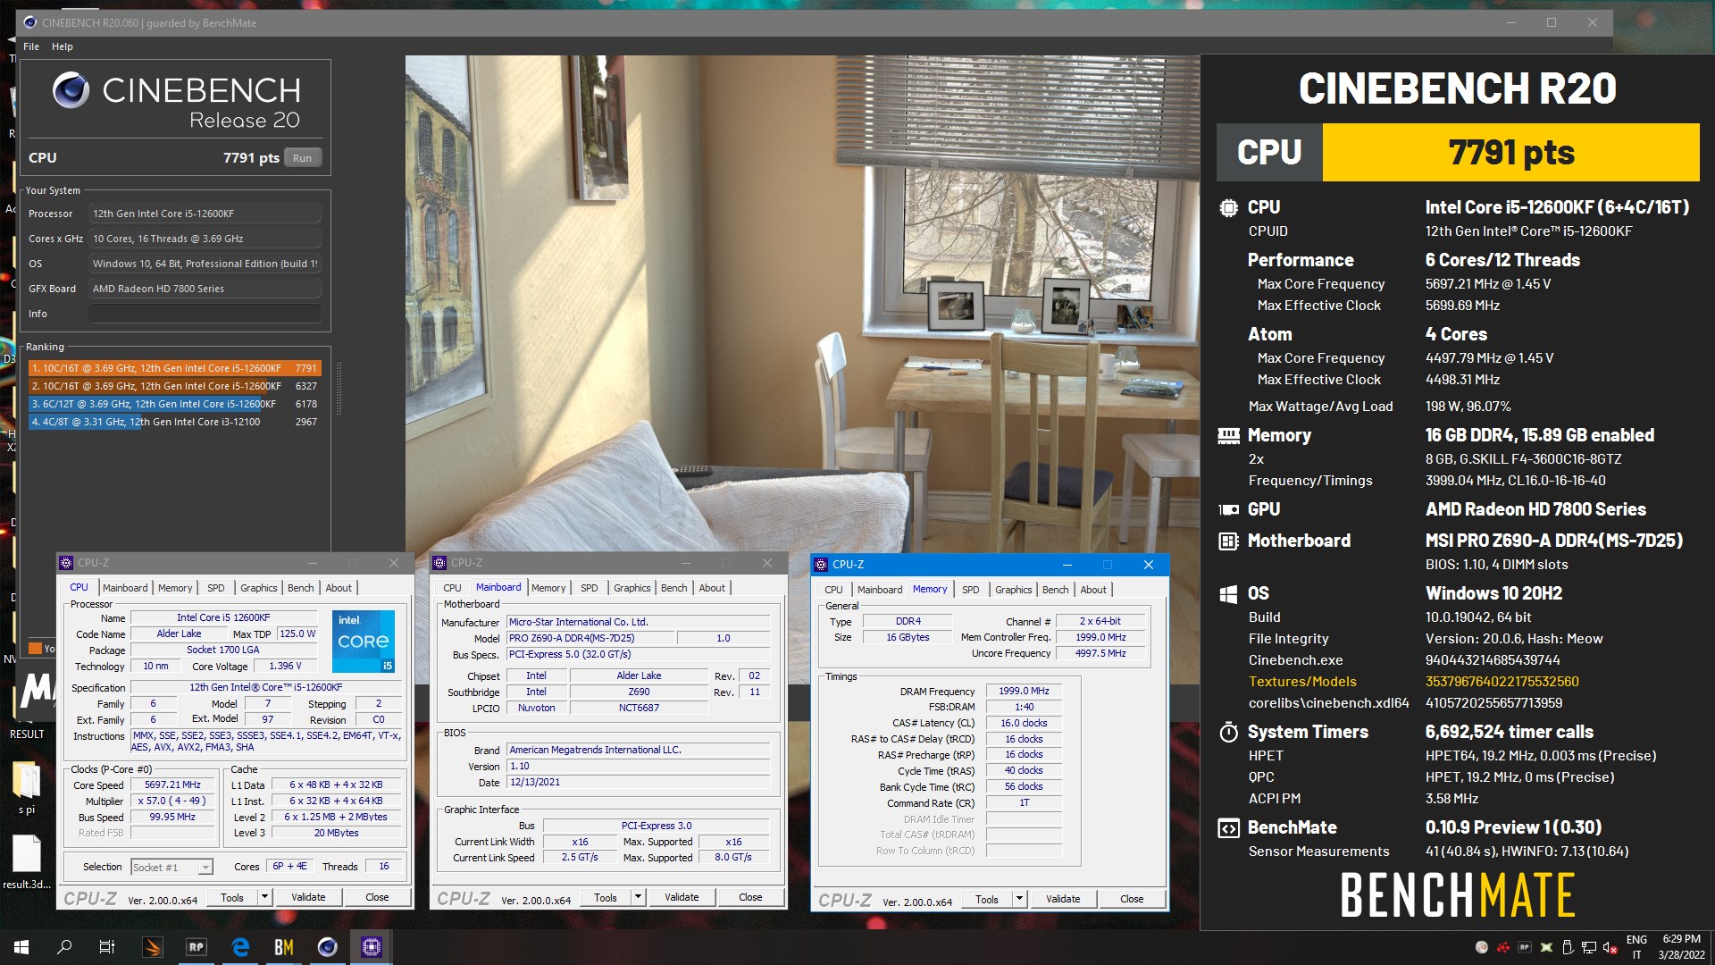The width and height of the screenshot is (1715, 965).
Task: Launch Microsoft Edge from taskbar
Action: click(240, 947)
